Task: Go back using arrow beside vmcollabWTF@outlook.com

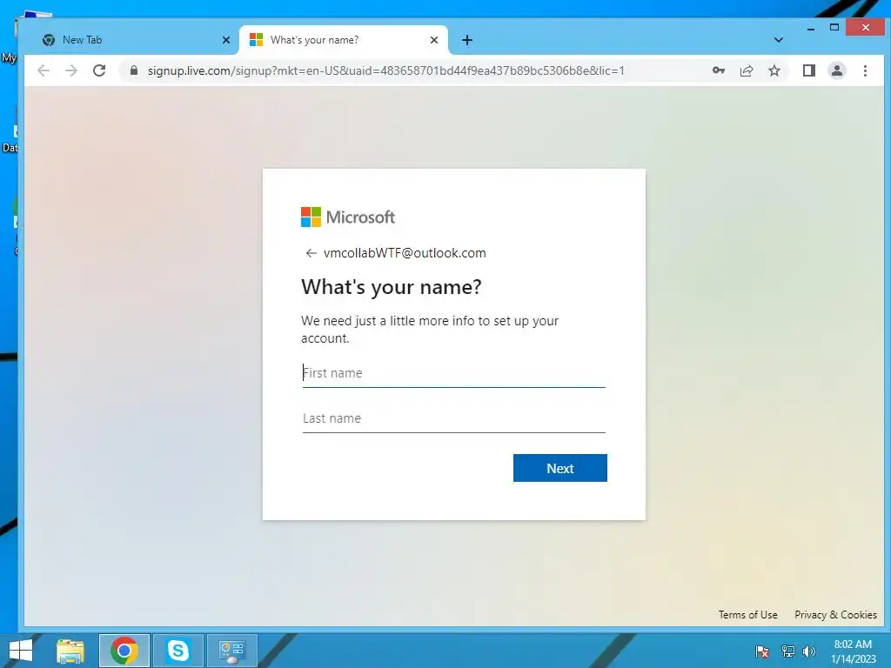Action: [x=311, y=253]
